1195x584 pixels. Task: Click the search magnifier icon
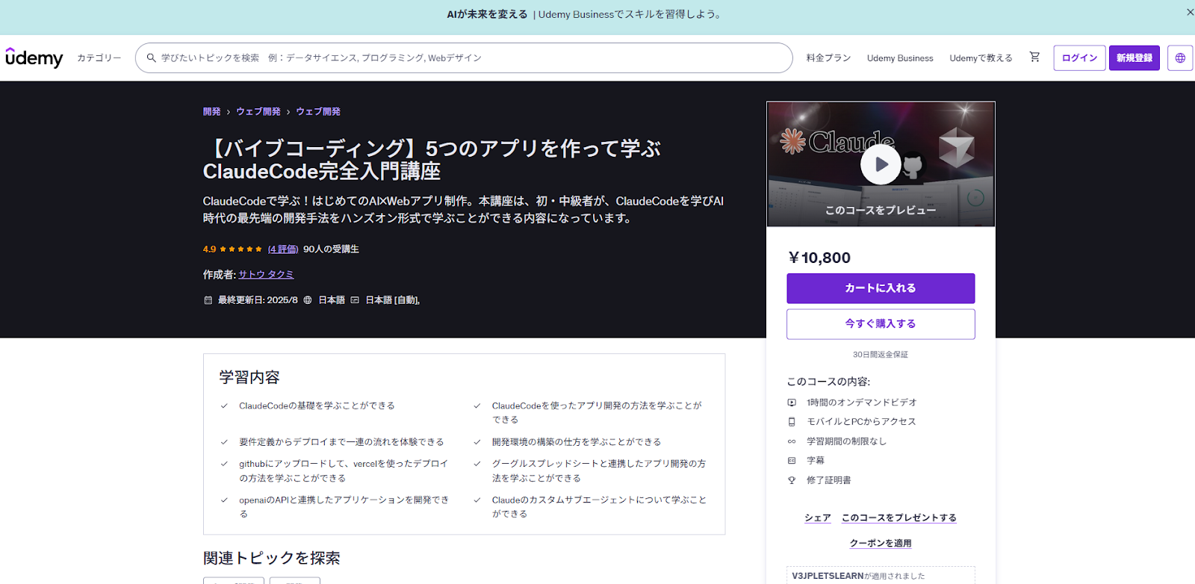[151, 58]
